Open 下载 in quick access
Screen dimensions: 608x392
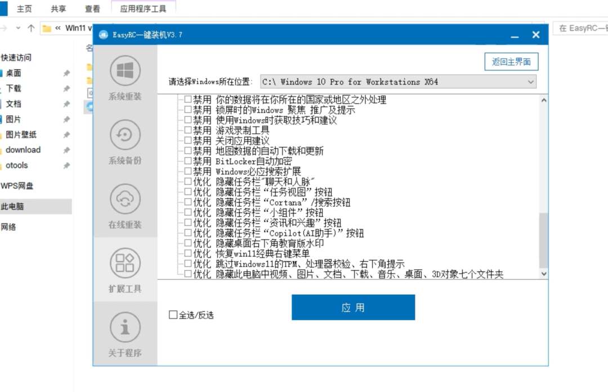[x=14, y=89]
